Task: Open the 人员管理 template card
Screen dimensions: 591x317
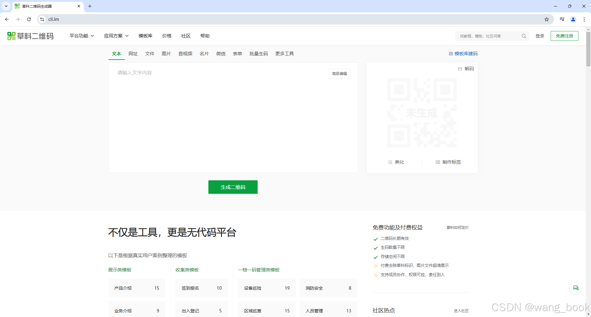Action: tap(328, 309)
